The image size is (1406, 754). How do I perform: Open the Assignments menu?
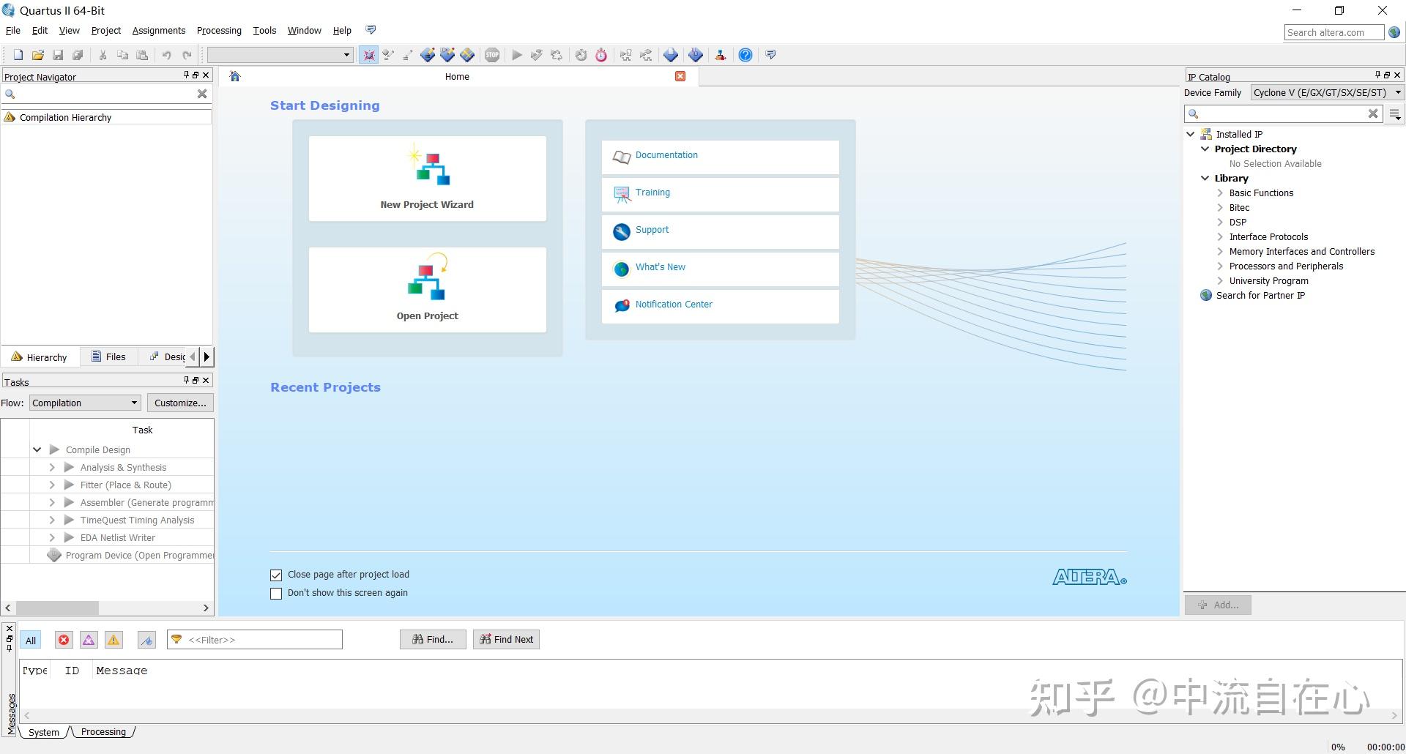159,30
